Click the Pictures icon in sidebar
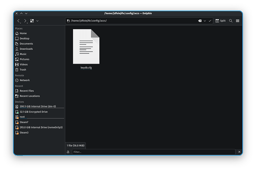 click(x=17, y=59)
